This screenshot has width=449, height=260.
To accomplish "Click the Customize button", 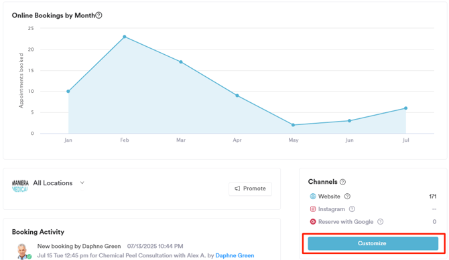I will [x=373, y=243].
